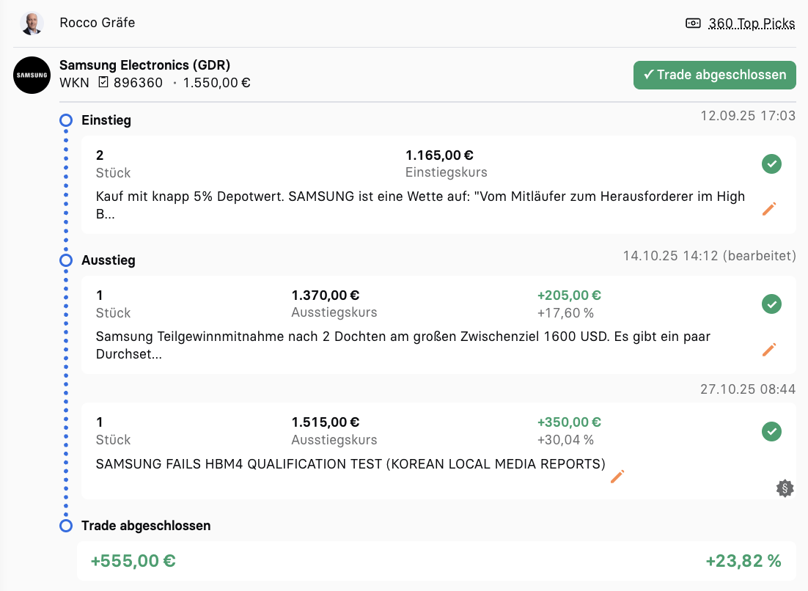This screenshot has height=591, width=808.
Task: Open Samsung Electronics (GDR) title
Action: 144,65
